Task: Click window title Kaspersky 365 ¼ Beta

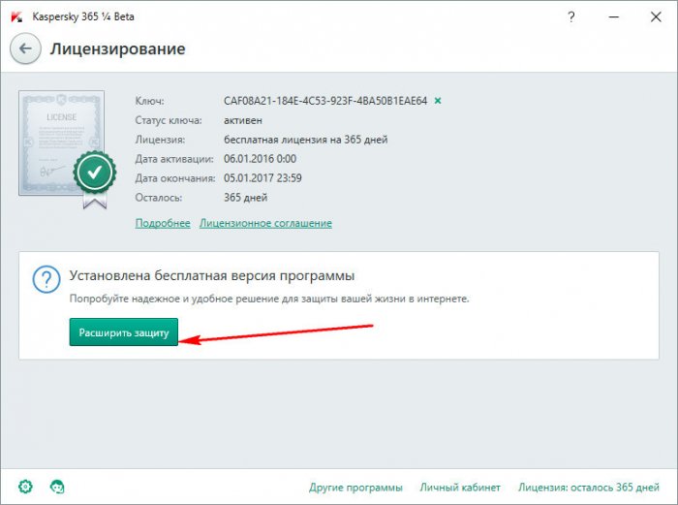Action: tap(83, 16)
